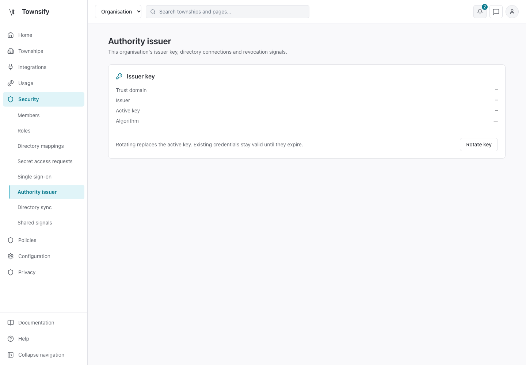Viewport: 526px width, 365px height.
Task: Click the Collapse navigation panel icon
Action: coord(11,355)
